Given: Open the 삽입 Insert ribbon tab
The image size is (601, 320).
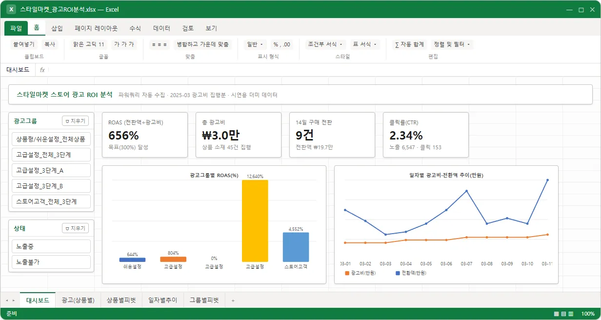Looking at the screenshot, I should click(x=57, y=28).
